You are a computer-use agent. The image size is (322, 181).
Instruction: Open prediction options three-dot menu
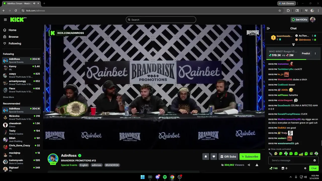pos(315,54)
